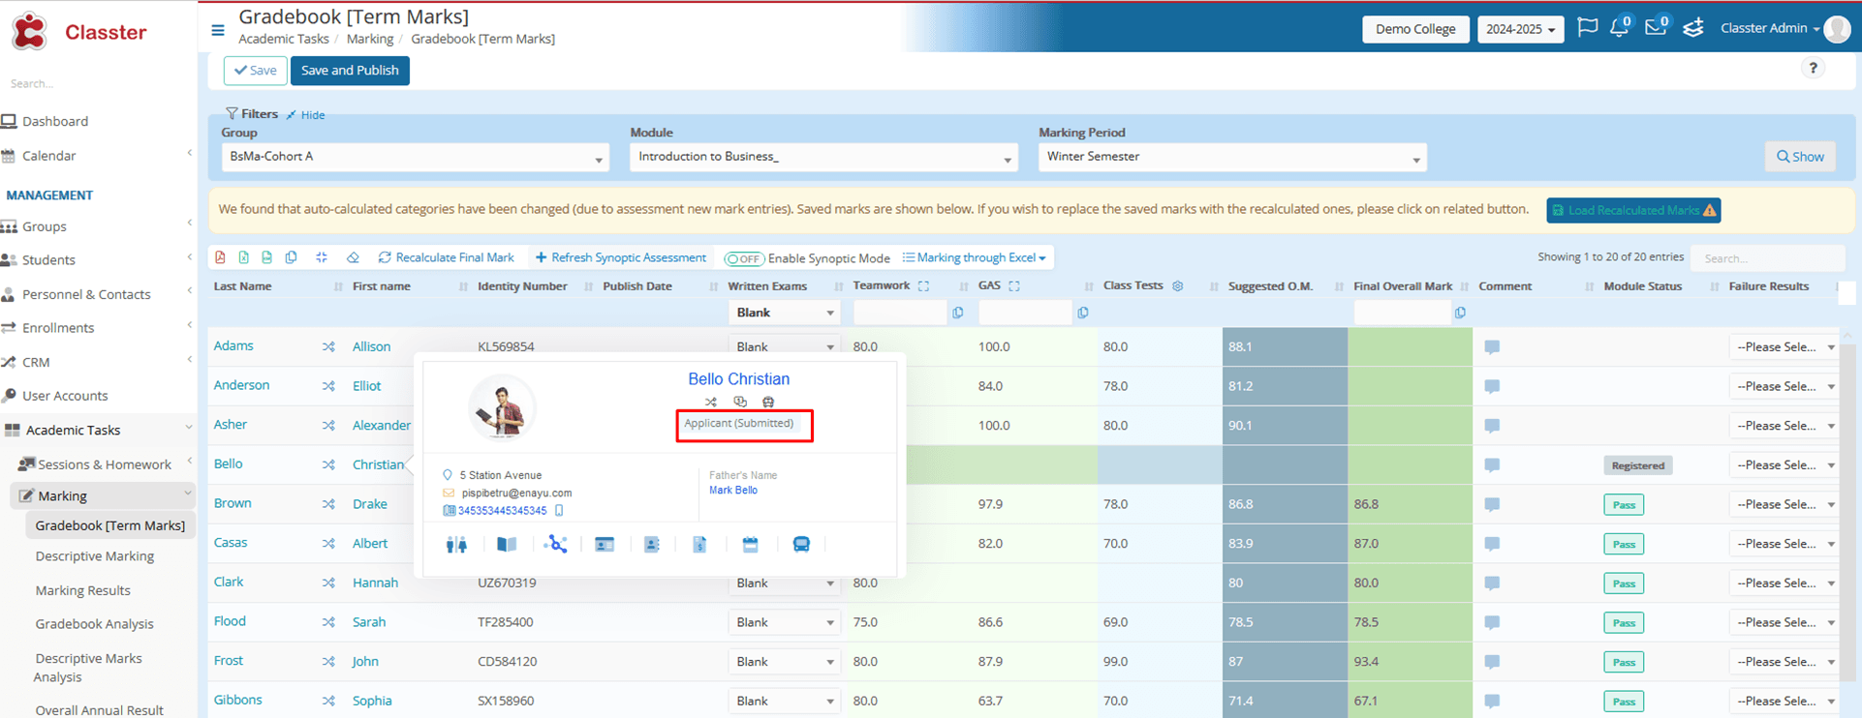Viewport: 1862px width, 718px height.
Task: Open the flag icon in header
Action: click(x=1587, y=28)
